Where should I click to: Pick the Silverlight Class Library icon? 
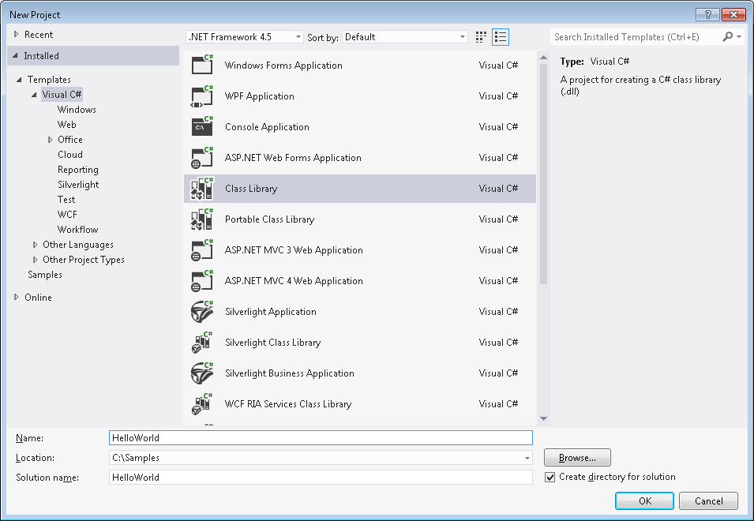(x=202, y=343)
